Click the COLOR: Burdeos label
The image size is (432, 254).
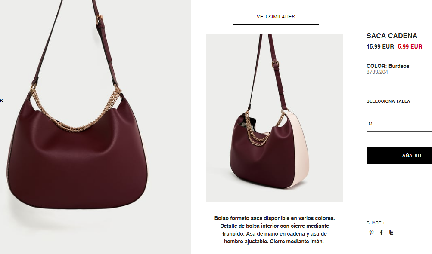point(388,66)
